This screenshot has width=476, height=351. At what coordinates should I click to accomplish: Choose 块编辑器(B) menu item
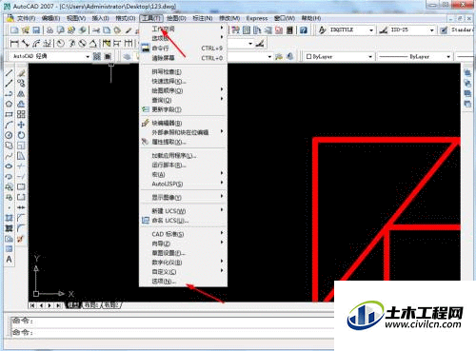[184, 123]
